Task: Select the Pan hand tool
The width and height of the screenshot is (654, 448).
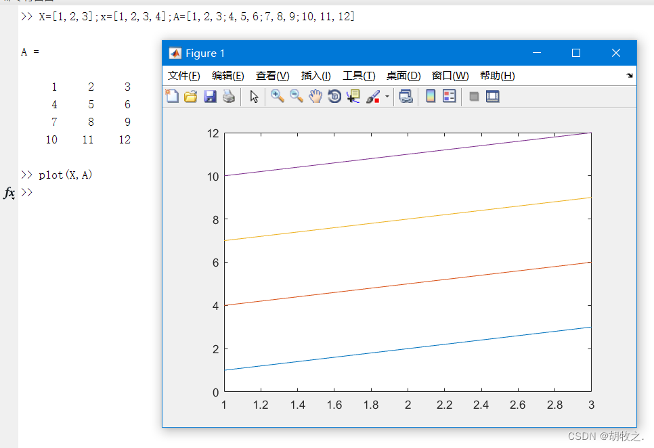Action: [315, 97]
